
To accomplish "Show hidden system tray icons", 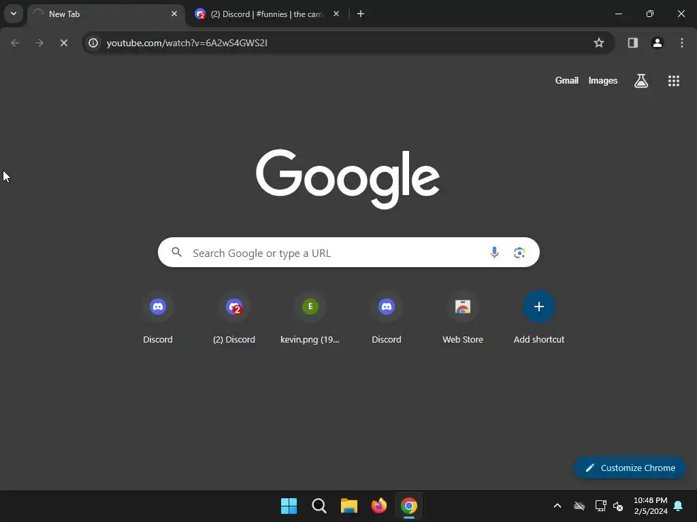I will click(557, 506).
